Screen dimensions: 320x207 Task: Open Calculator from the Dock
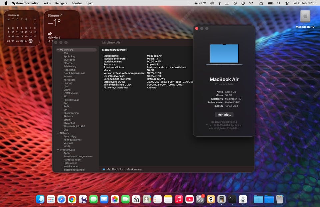pos(221,199)
